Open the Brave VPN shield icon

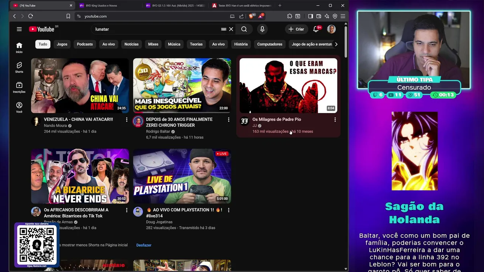(x=335, y=16)
